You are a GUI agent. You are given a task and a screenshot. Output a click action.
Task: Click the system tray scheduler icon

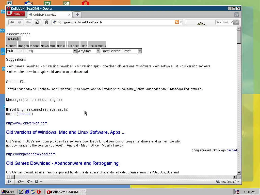click(x=237, y=192)
